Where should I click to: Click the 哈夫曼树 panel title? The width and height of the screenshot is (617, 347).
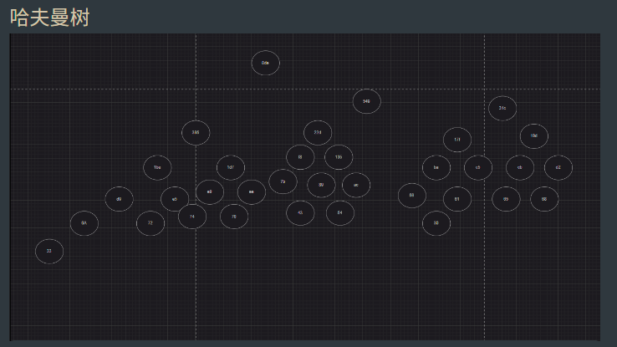click(x=49, y=17)
